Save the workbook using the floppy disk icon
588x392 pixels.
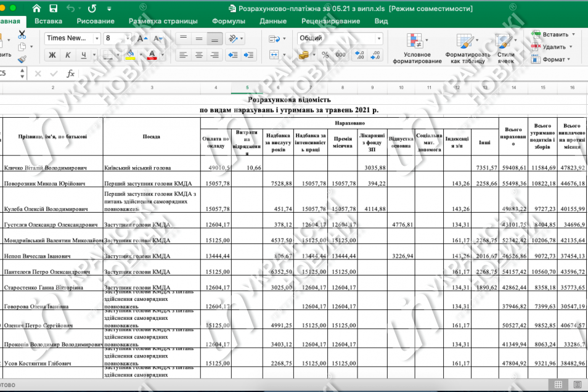(x=53, y=8)
